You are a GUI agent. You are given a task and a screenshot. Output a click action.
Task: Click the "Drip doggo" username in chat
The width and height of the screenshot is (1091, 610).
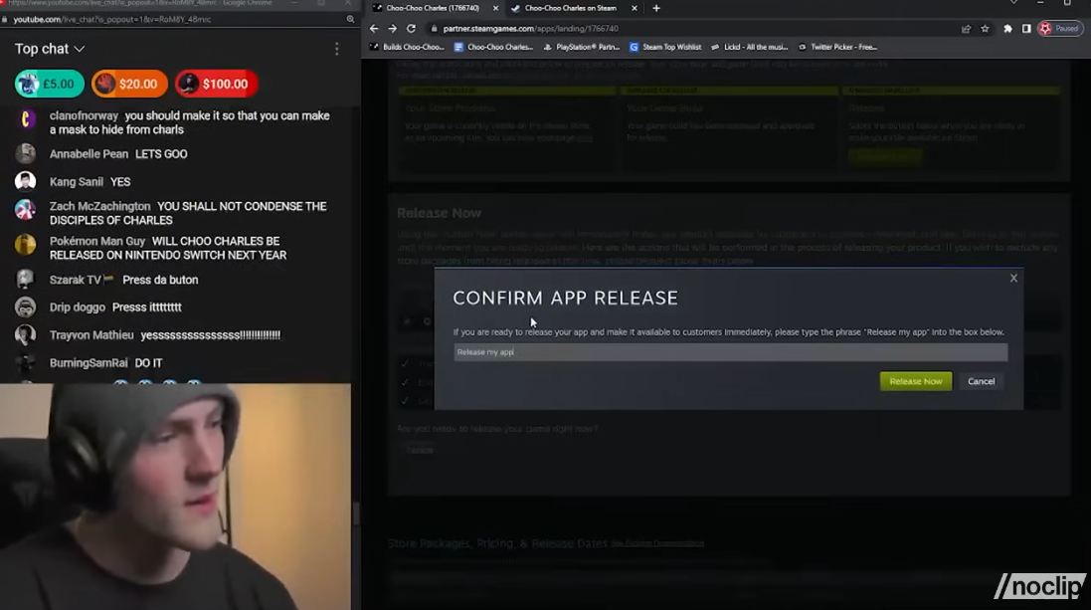[x=78, y=307]
